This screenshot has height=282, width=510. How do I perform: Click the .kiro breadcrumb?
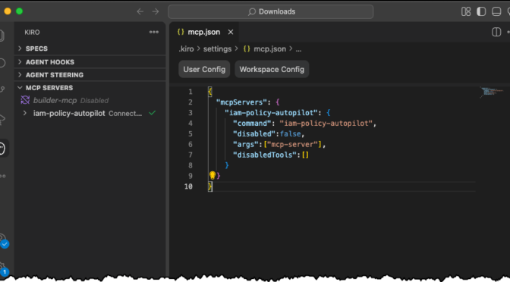[x=186, y=49]
